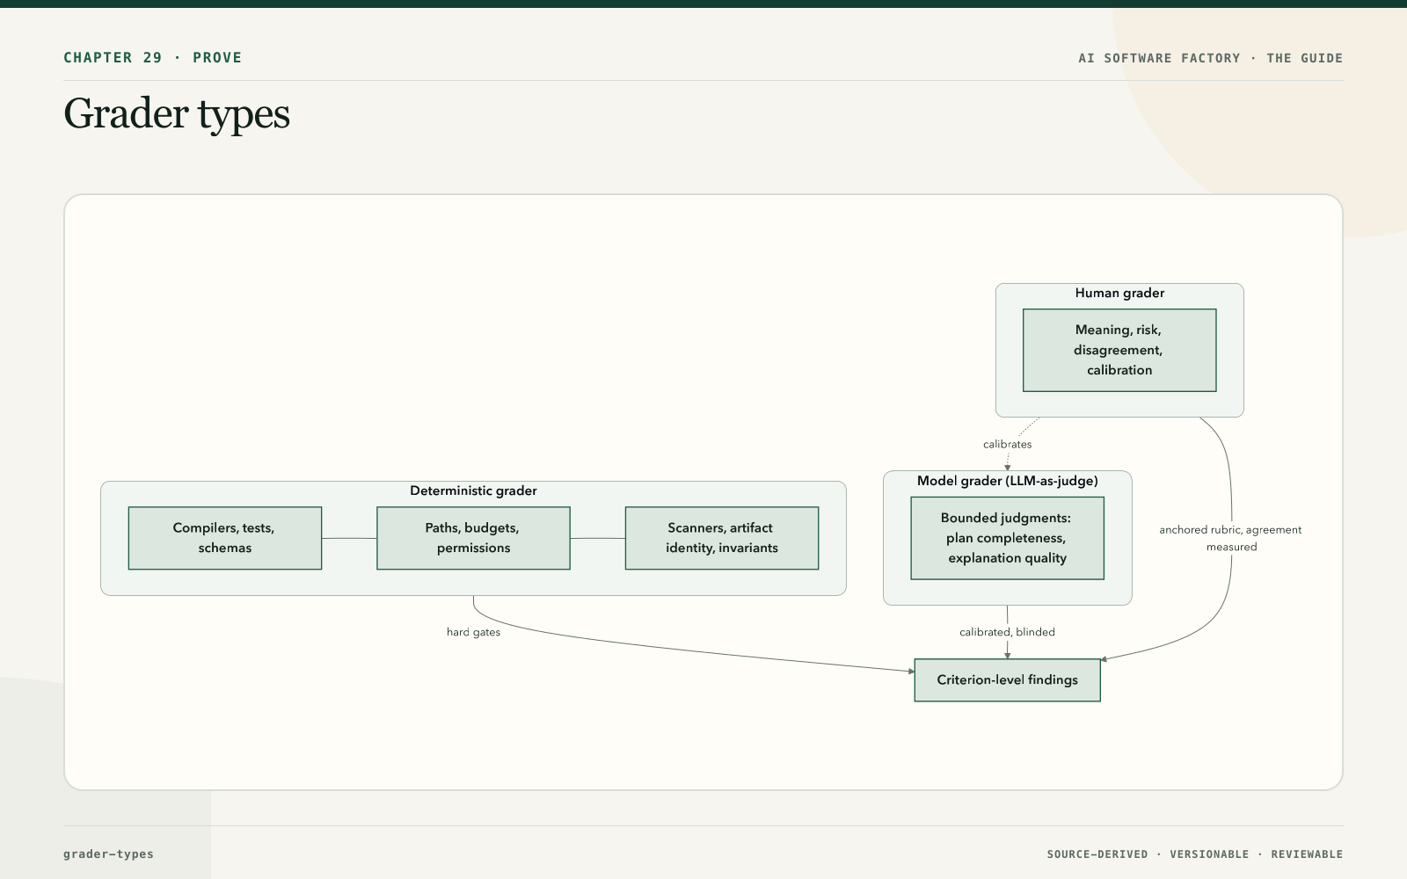Click the "calibrated, blinded" edge label
This screenshot has height=879, width=1407.
click(1008, 632)
